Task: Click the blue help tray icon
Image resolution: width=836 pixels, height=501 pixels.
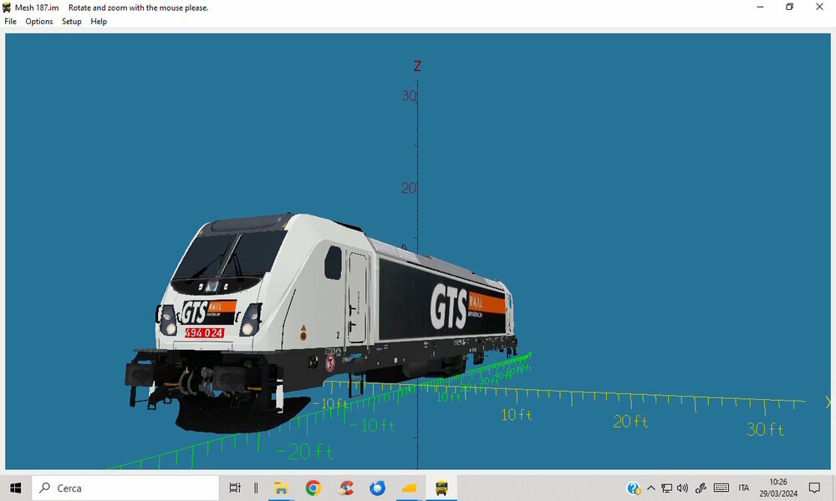Action: pos(634,488)
